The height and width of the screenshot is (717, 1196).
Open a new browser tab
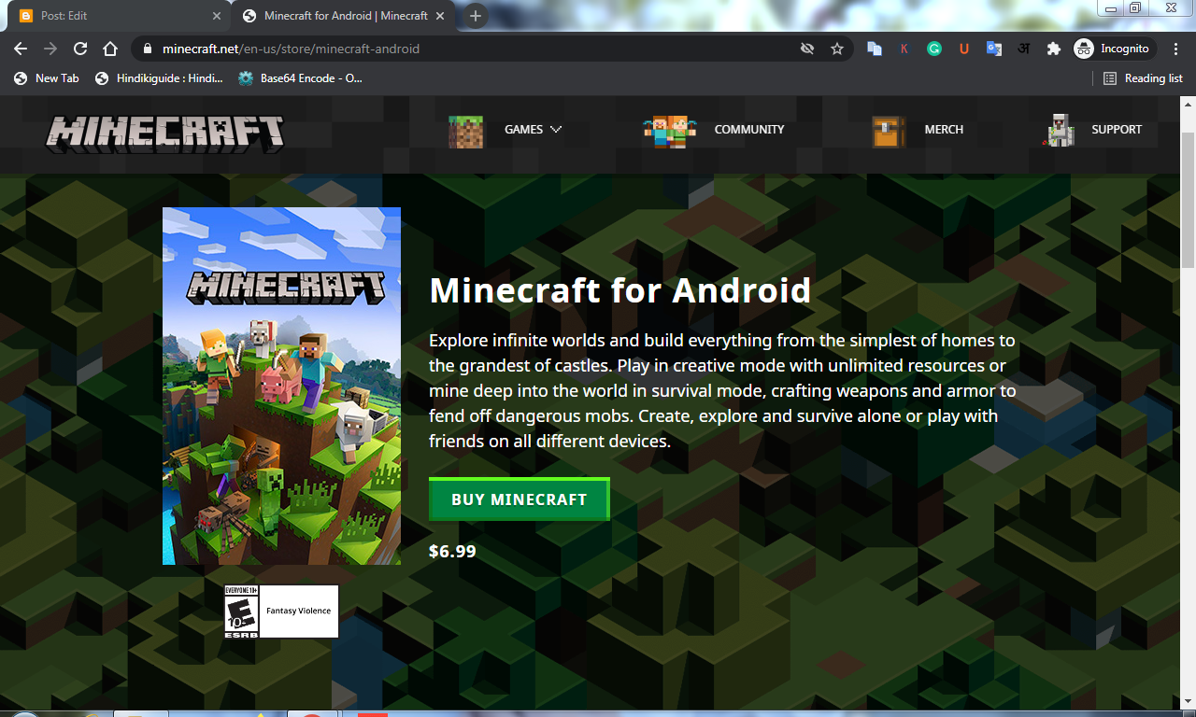pos(476,16)
